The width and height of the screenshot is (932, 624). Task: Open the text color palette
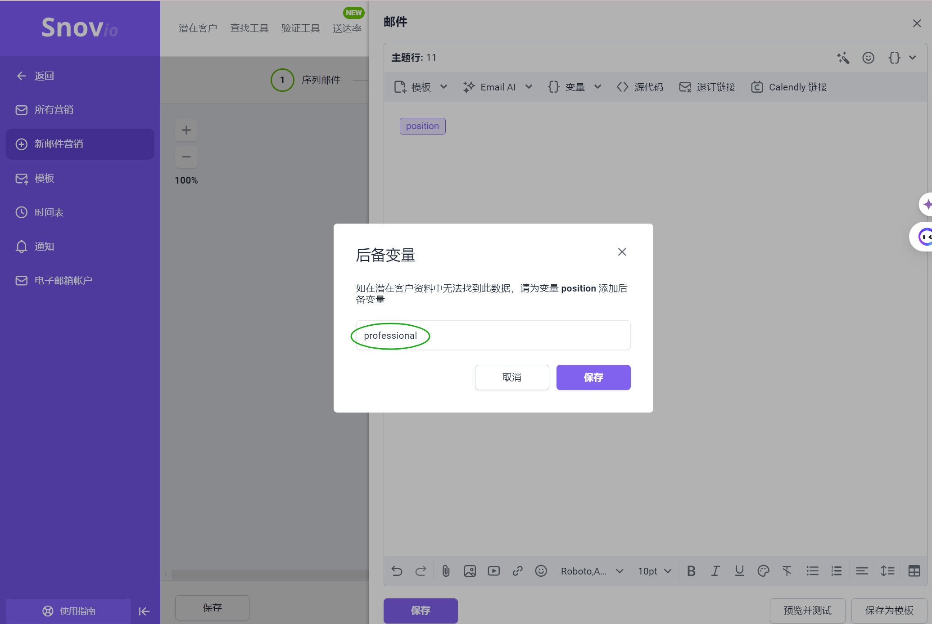click(763, 571)
